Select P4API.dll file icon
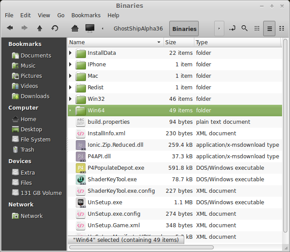 (81, 157)
